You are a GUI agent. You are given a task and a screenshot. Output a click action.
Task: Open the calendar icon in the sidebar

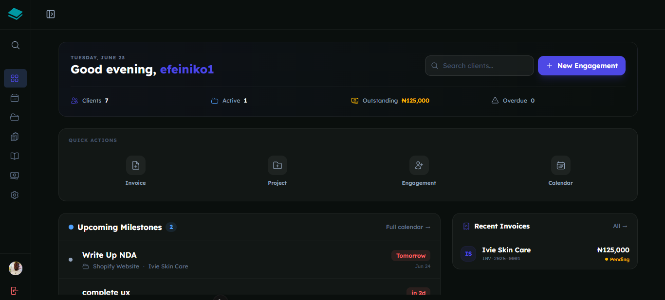[15, 98]
